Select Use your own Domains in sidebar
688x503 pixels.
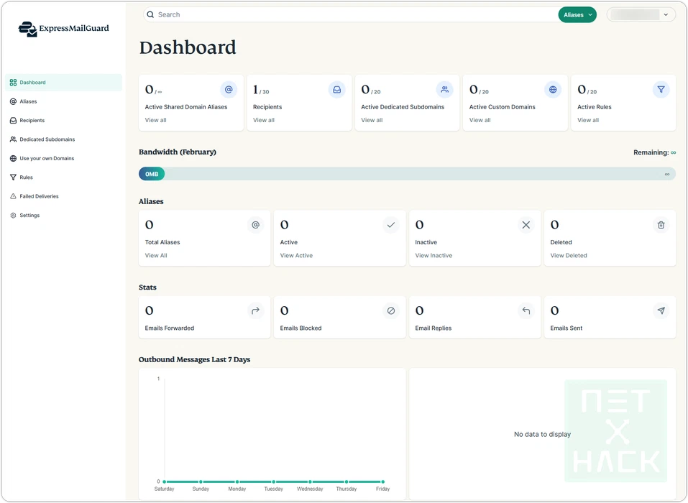pos(47,158)
